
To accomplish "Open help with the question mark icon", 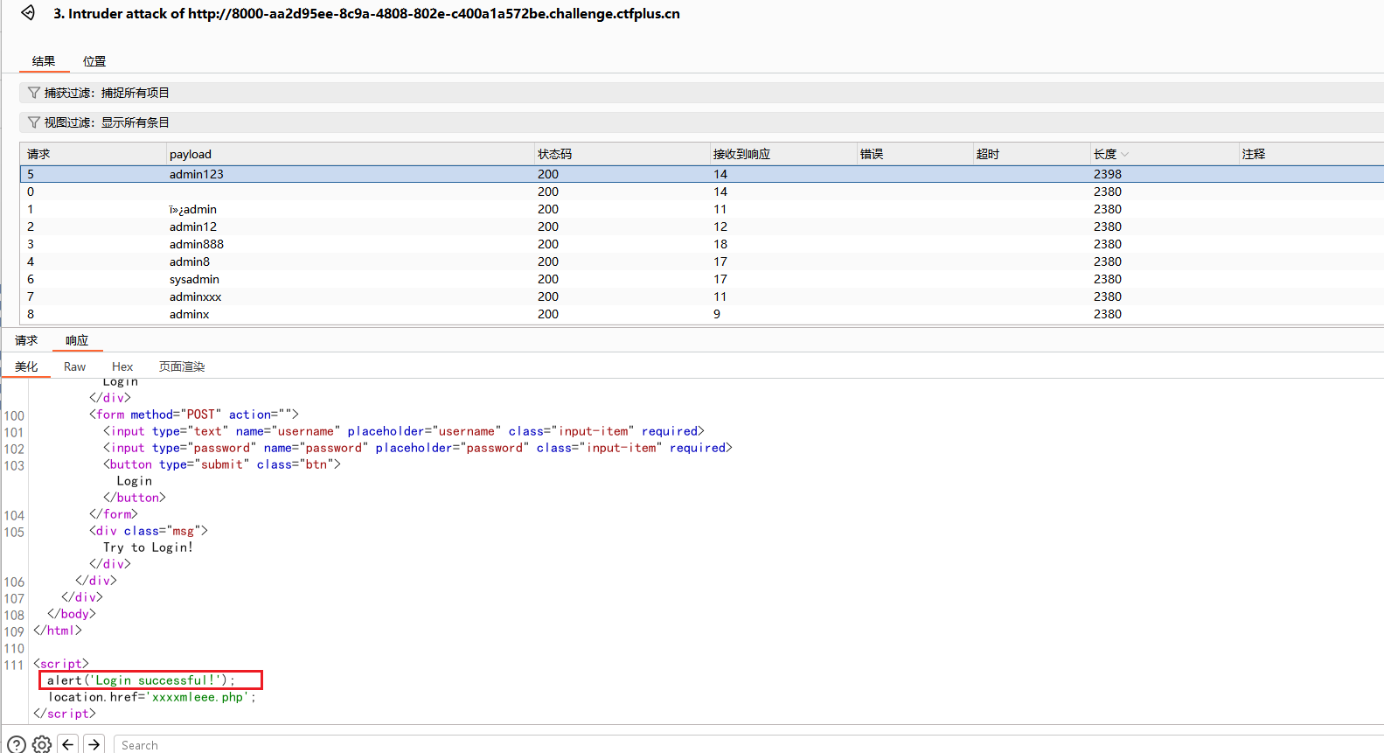I will [x=17, y=744].
